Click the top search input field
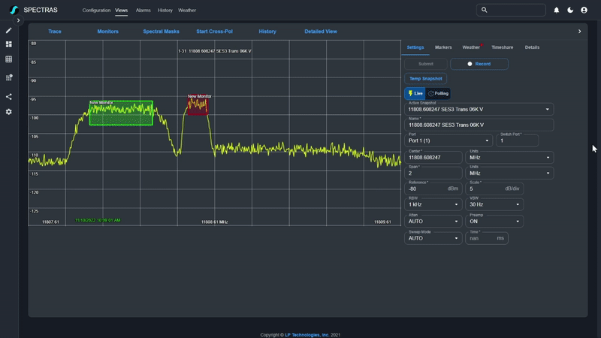The image size is (601, 338). click(511, 10)
